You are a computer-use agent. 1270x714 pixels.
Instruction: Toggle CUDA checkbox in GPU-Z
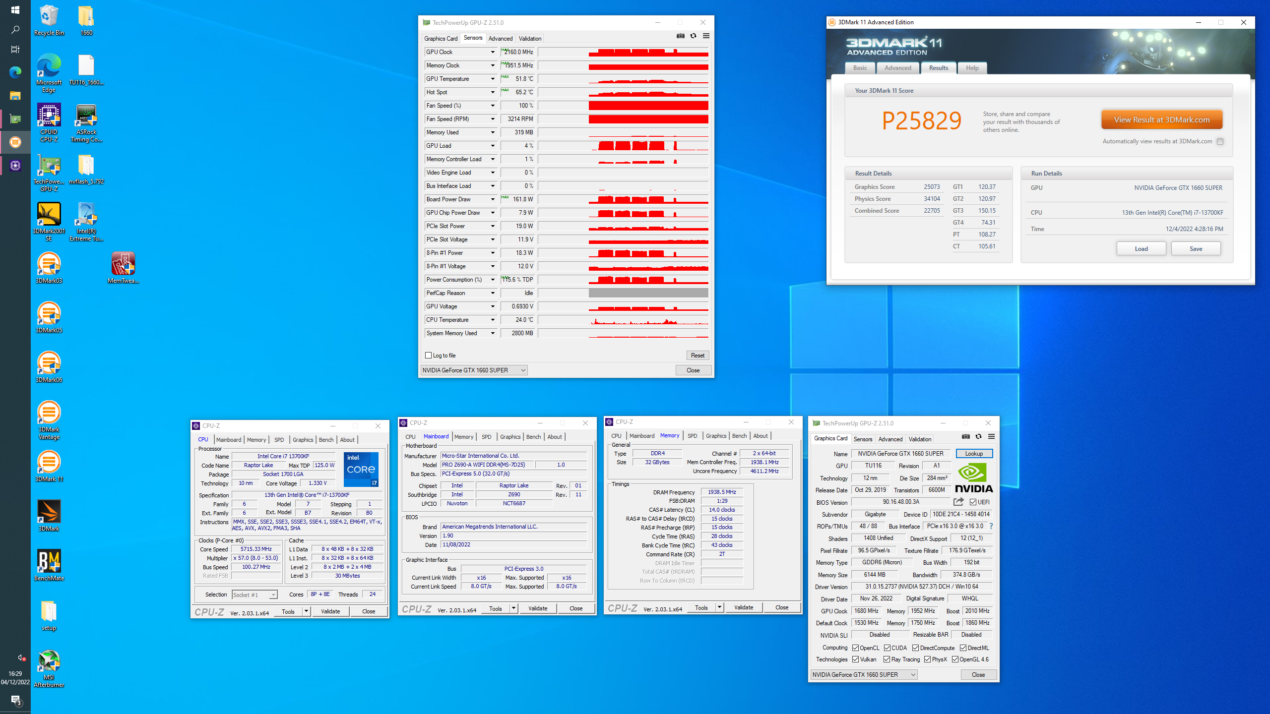[887, 648]
